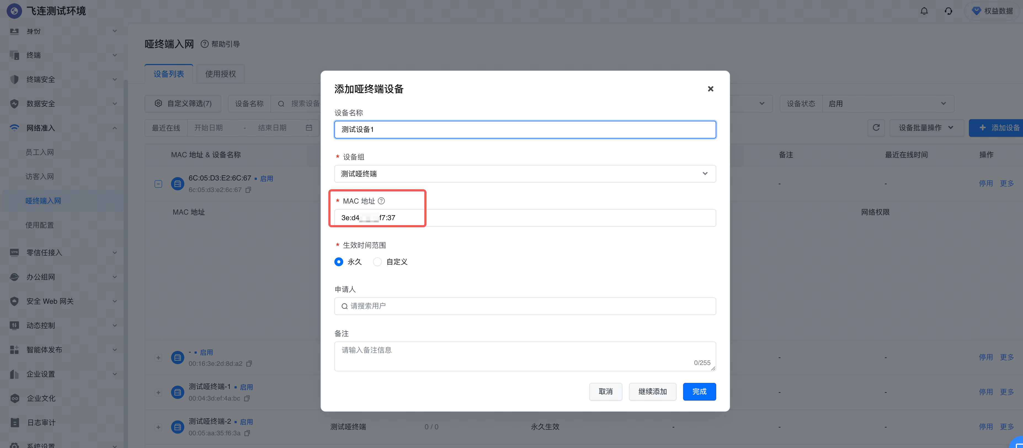1023x448 pixels.
Task: Click the 设备名称 input field
Action: (x=525, y=129)
